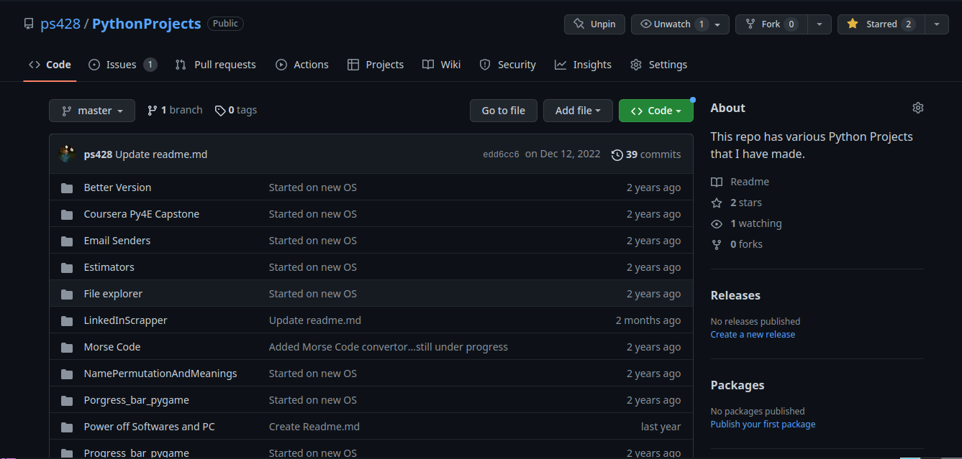Open the Add file dropdown
This screenshot has height=459, width=962.
(x=578, y=111)
